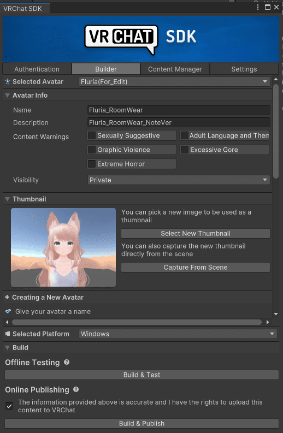Image resolution: width=283 pixels, height=433 pixels.
Task: Collapse the Avatar Info section
Action: point(8,95)
